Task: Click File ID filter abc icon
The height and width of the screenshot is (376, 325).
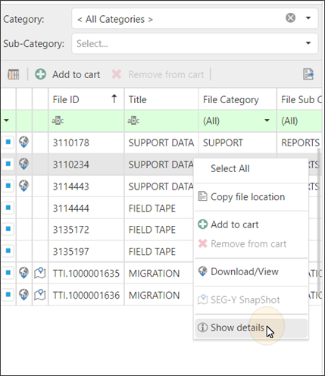Action: pos(58,121)
